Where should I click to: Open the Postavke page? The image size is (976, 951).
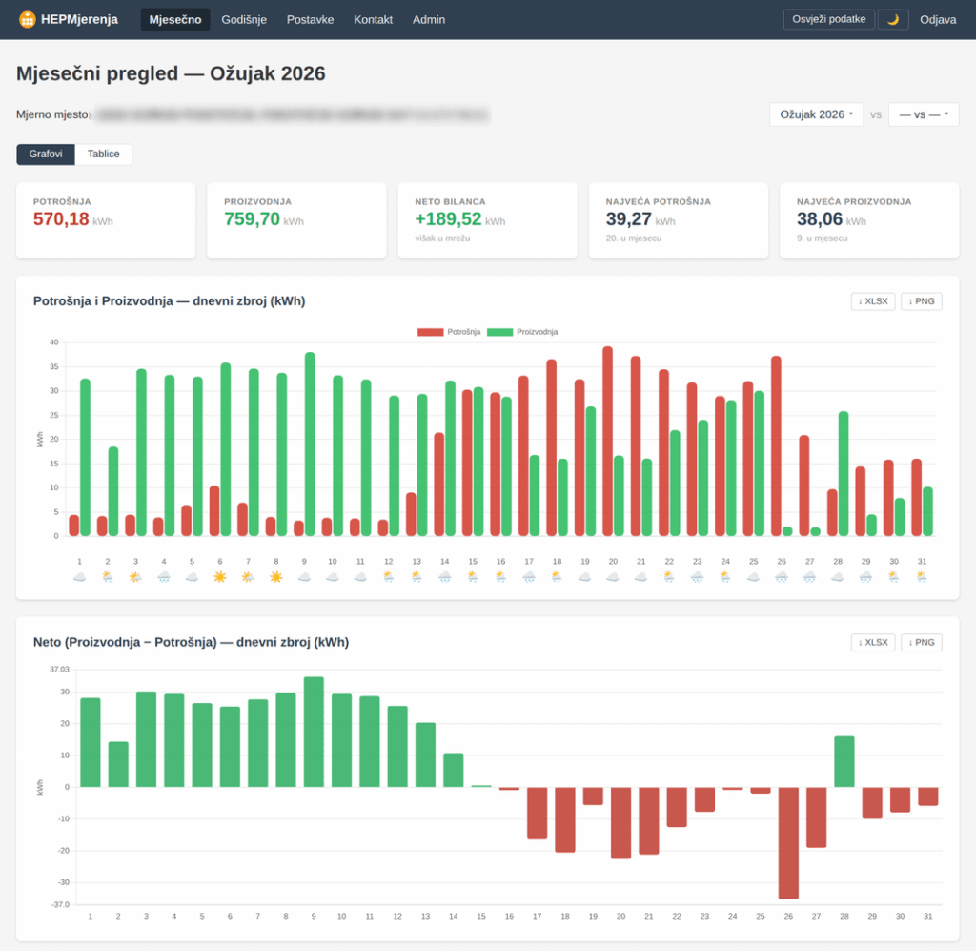pyautogui.click(x=310, y=19)
